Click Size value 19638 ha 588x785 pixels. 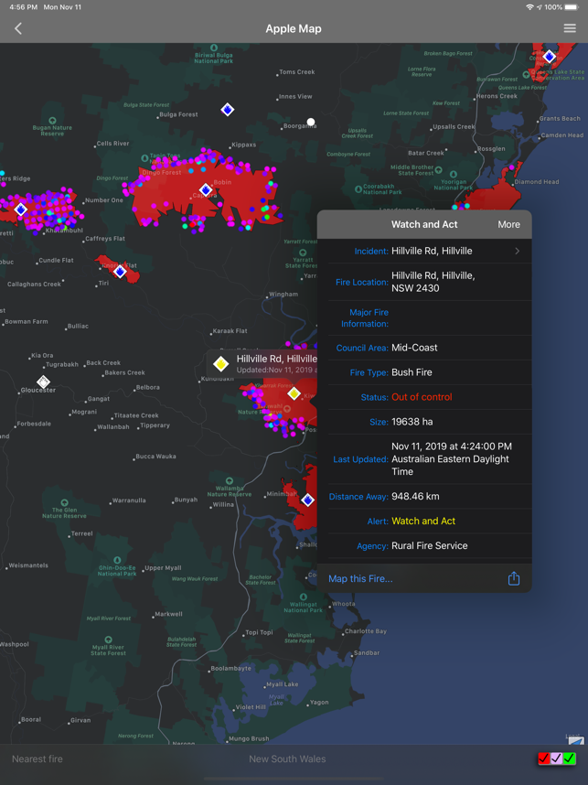(412, 422)
